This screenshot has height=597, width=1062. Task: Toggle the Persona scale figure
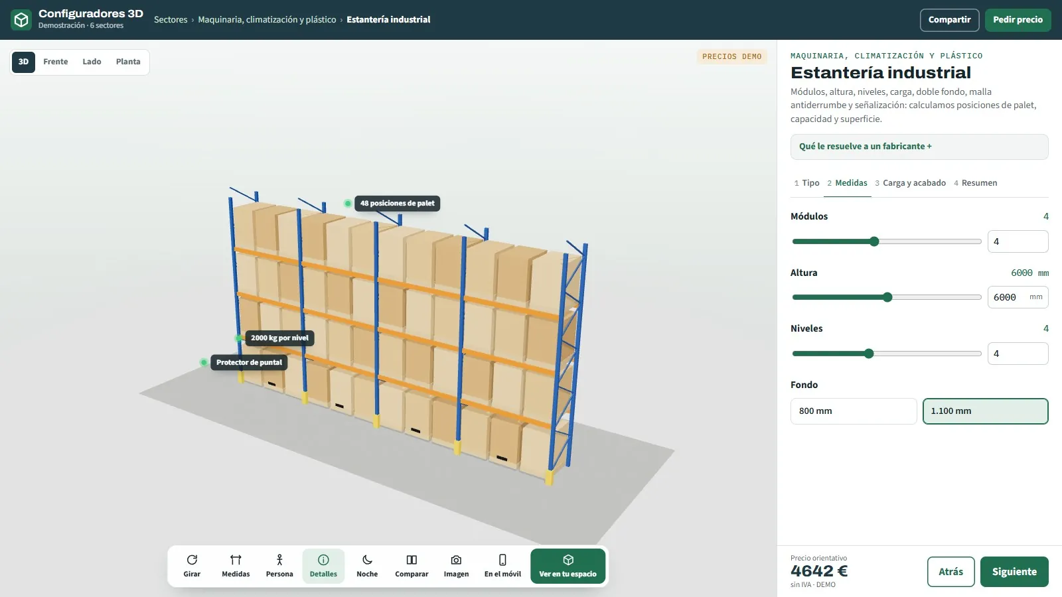tap(279, 566)
